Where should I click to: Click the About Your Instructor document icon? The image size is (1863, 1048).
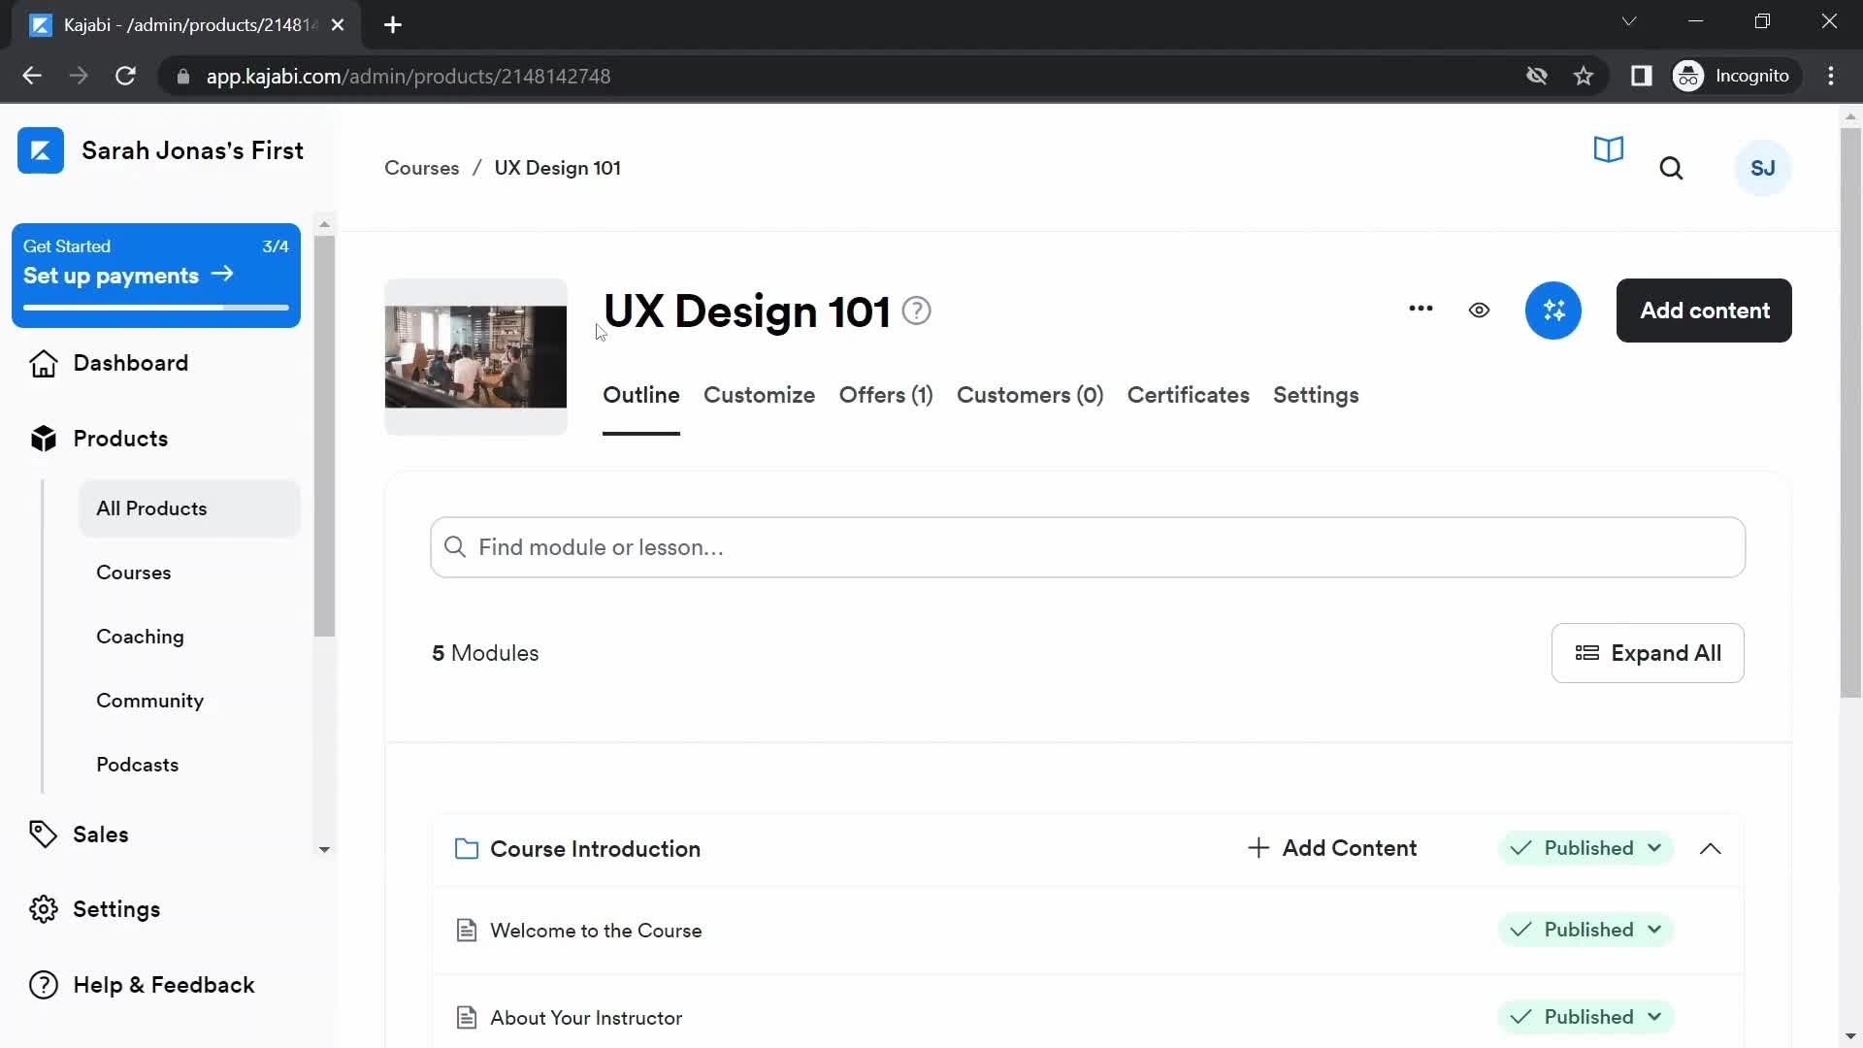(467, 1018)
